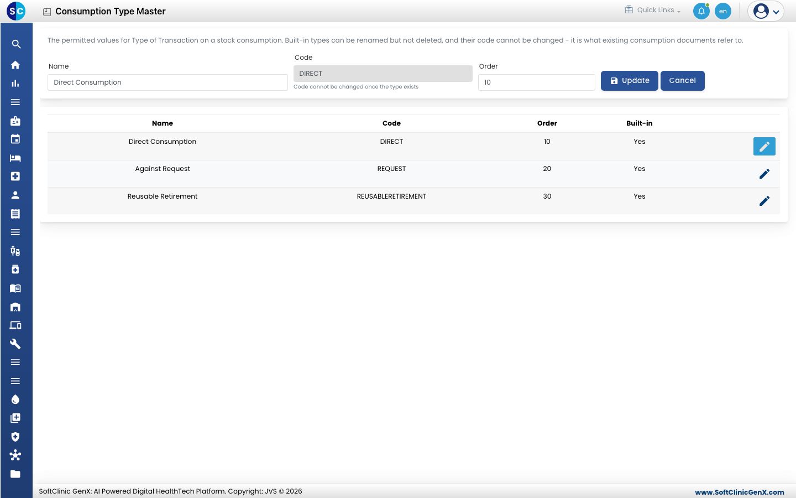Viewport: 796px width, 498px height.
Task: Go to the Home sidebar icon
Action: pos(15,65)
